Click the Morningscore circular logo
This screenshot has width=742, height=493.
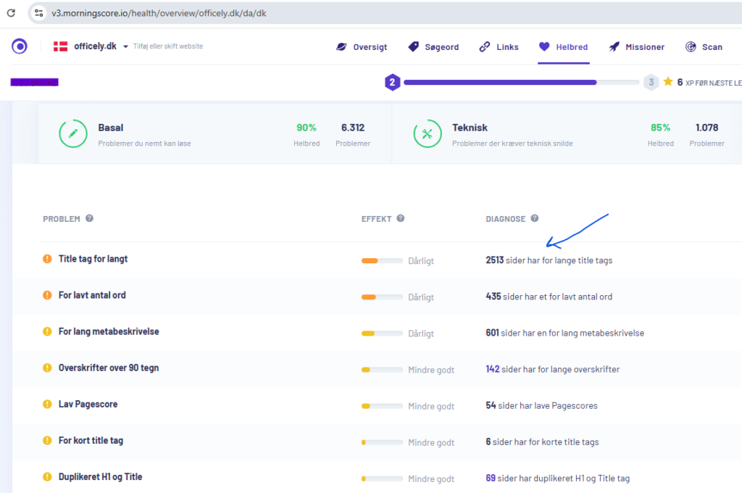click(20, 46)
